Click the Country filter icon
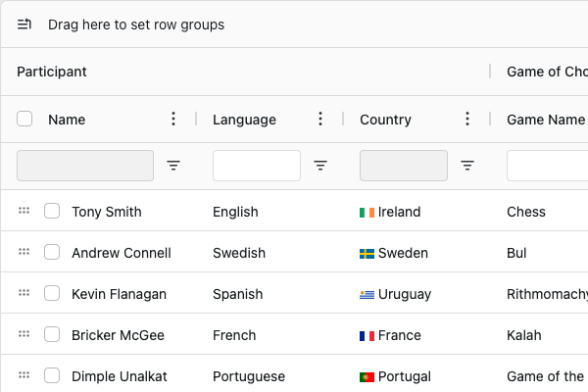 point(467,166)
